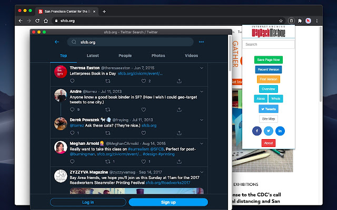337x210 pixels.
Task: Switch to the People tab
Action: (125, 56)
